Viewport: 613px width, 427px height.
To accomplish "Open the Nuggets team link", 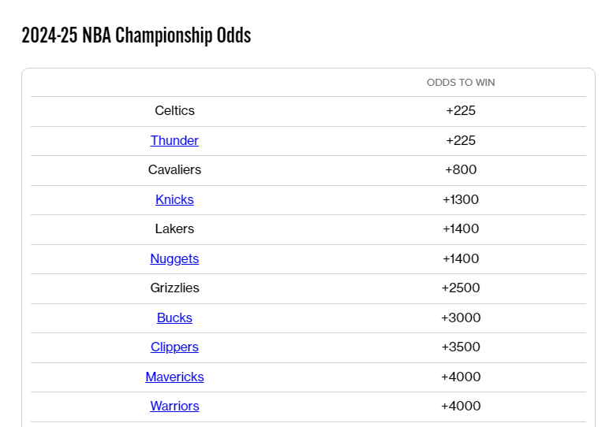I will 174,258.
